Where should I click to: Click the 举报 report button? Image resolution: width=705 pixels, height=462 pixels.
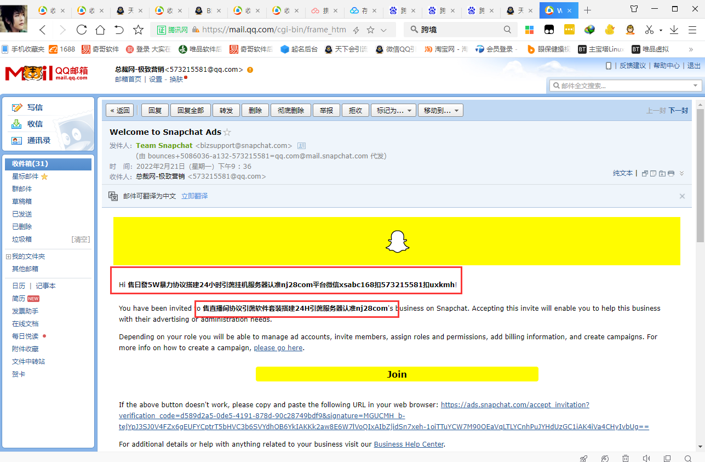[x=326, y=110]
